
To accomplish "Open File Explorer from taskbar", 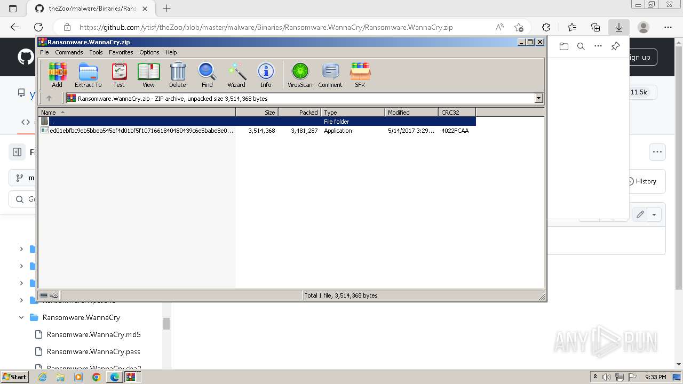I will point(60,377).
